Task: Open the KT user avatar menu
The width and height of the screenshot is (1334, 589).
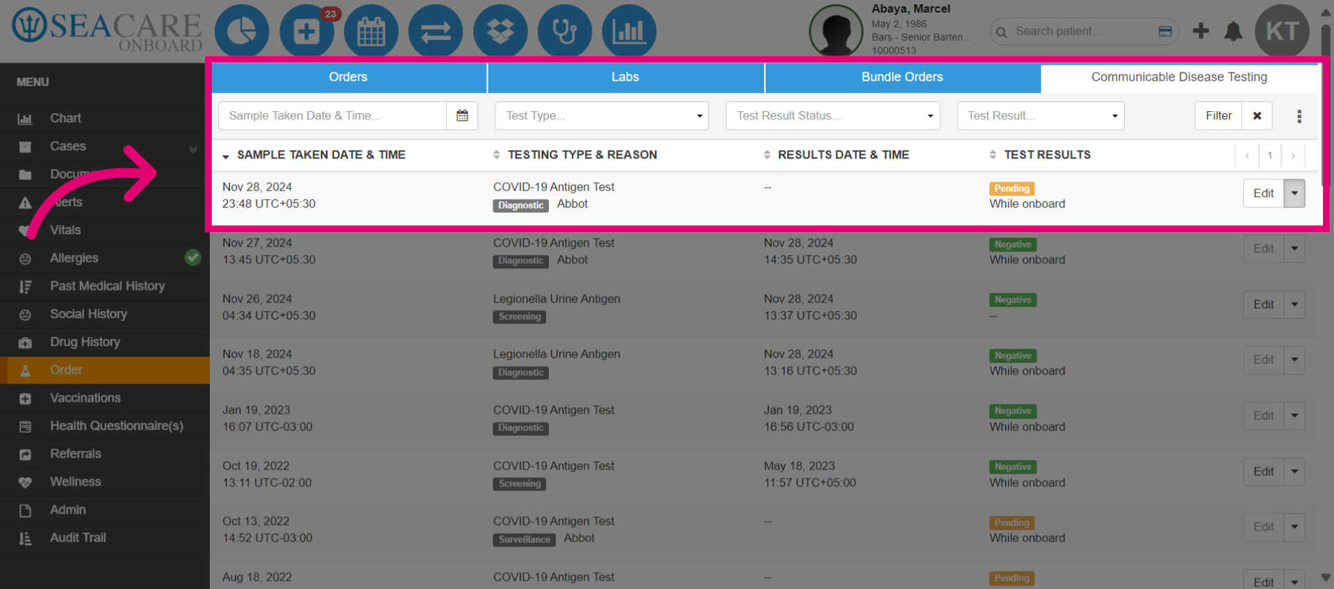Action: (x=1282, y=31)
